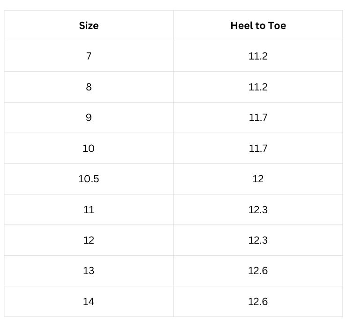The image size is (347, 328).
Task: Click the 12.6 value for size 13
Action: click(x=258, y=271)
